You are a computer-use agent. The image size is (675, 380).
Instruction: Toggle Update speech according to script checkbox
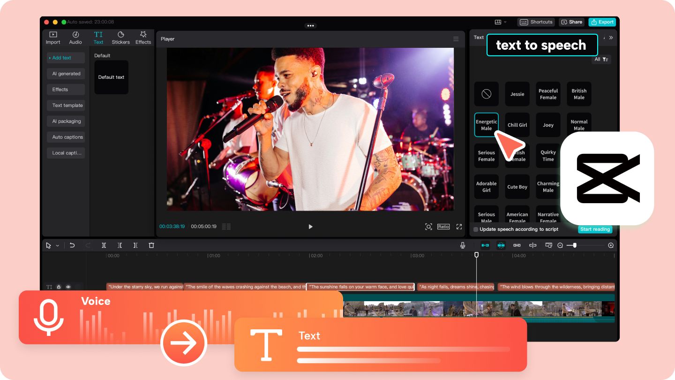point(476,229)
